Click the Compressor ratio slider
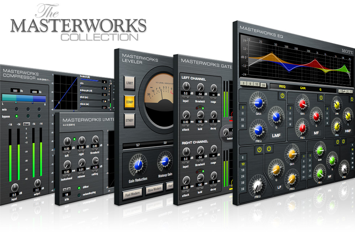The height and width of the screenshot is (234, 355). tap(91, 86)
